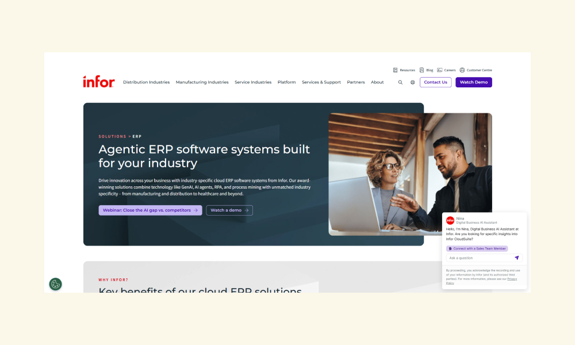Image resolution: width=575 pixels, height=345 pixels.
Task: Open the site search magnifier icon
Action: point(400,82)
